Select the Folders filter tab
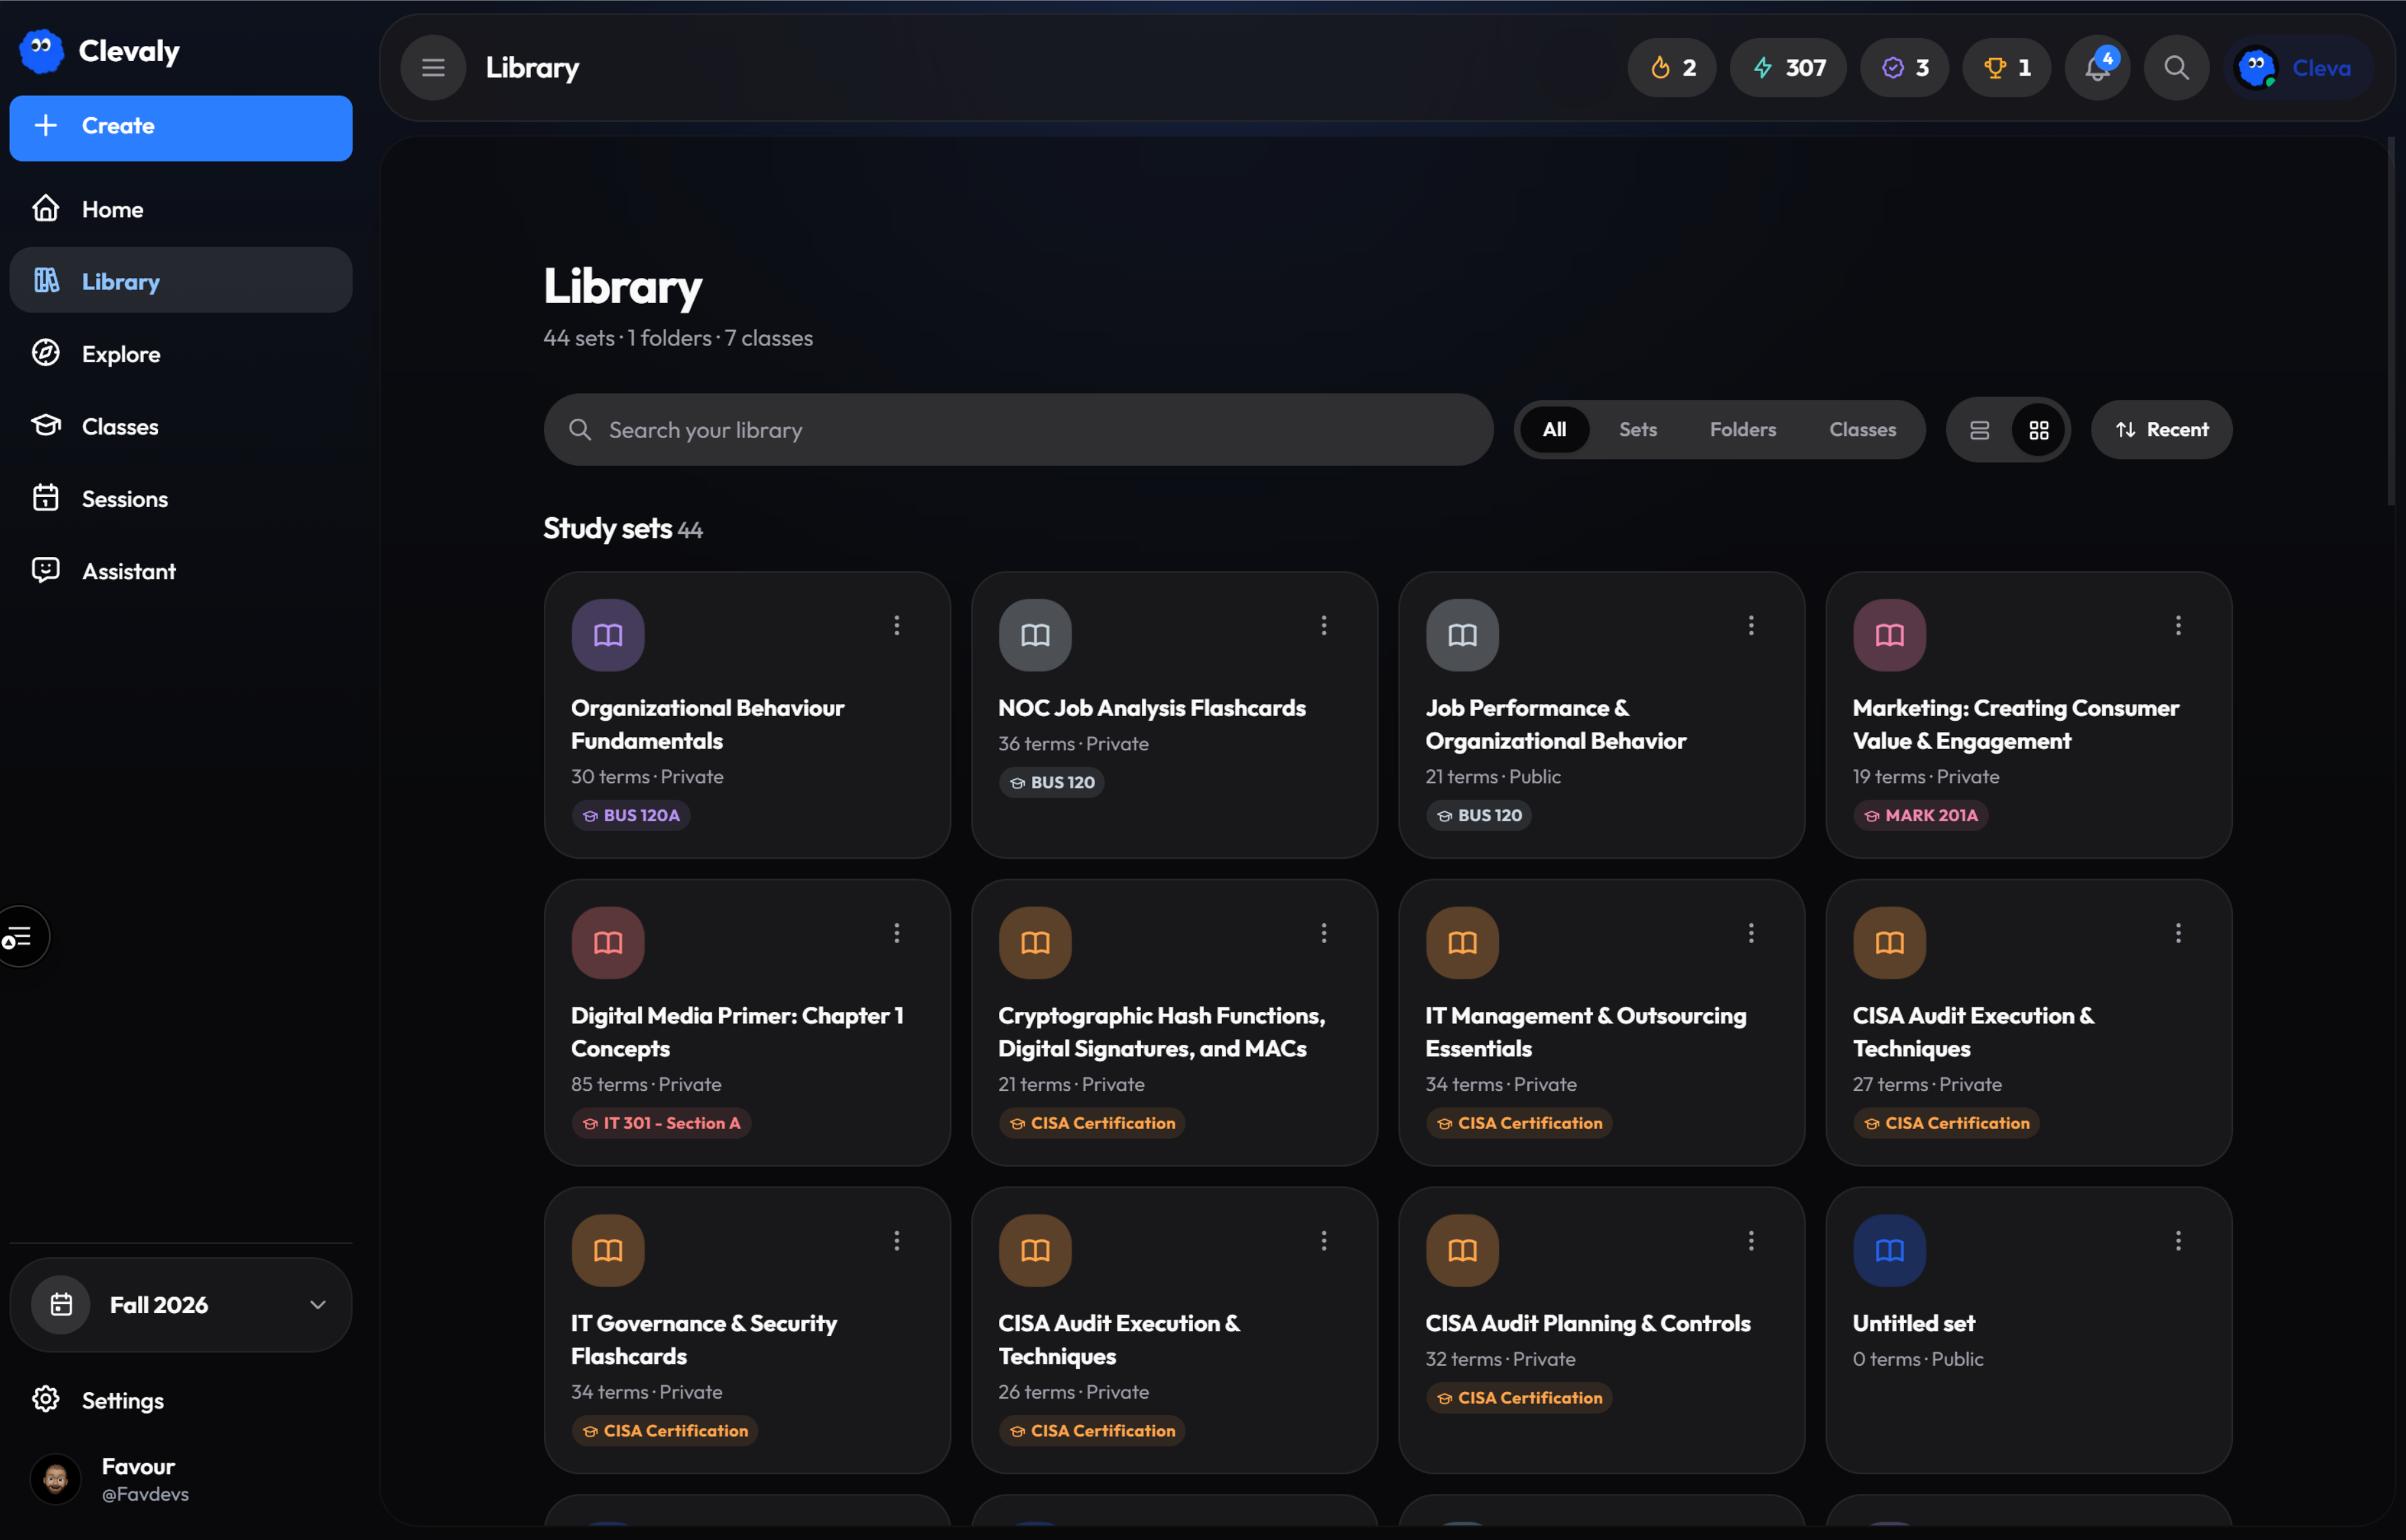The width and height of the screenshot is (2406, 1540). pyautogui.click(x=1743, y=430)
